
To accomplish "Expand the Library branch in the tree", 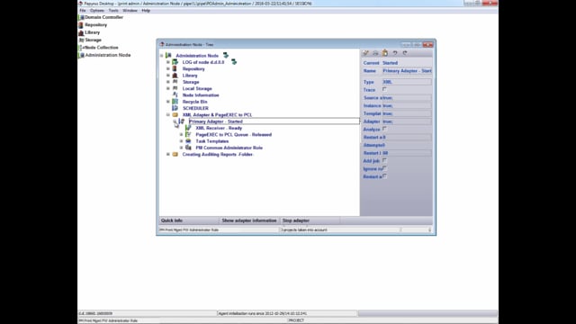I will (x=168, y=76).
